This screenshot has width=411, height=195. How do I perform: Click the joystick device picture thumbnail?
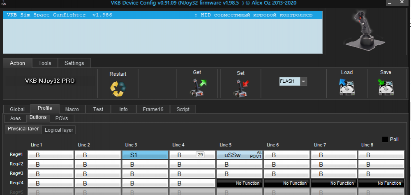click(x=365, y=31)
